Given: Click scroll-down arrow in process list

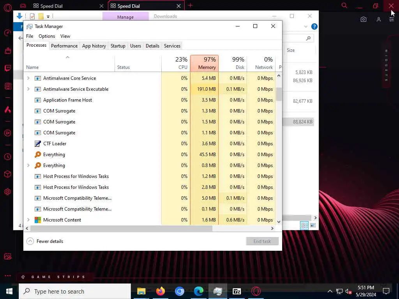Looking at the screenshot, I should 279,222.
